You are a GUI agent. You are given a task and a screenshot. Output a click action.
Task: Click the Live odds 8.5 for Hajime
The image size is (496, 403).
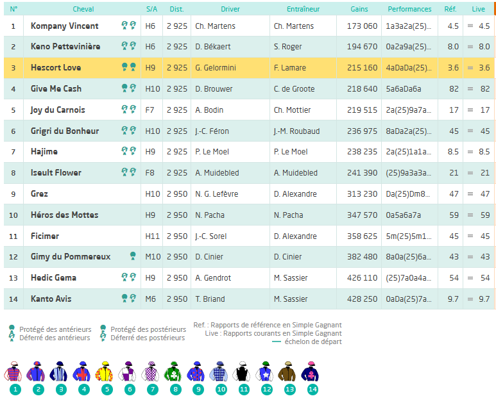(483, 152)
